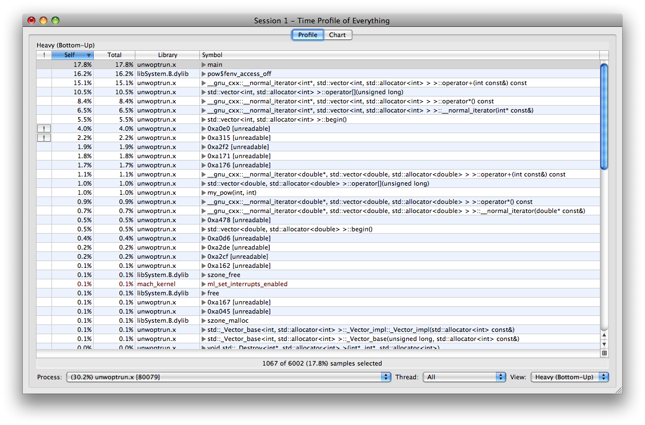Expand the std::vector<int> operator[] row
The width and height of the screenshot is (645, 425).
click(x=203, y=92)
